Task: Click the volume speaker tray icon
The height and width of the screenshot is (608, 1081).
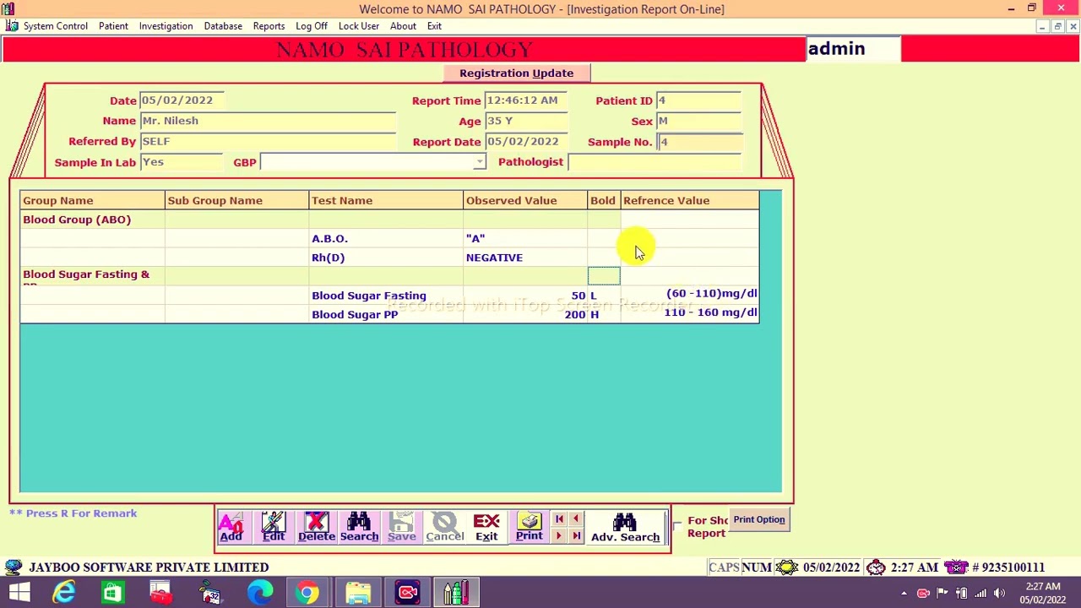Action: click(999, 593)
